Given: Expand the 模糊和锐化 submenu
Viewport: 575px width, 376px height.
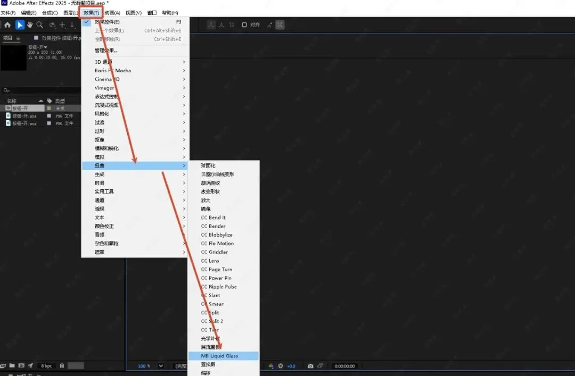Looking at the screenshot, I should 135,148.
